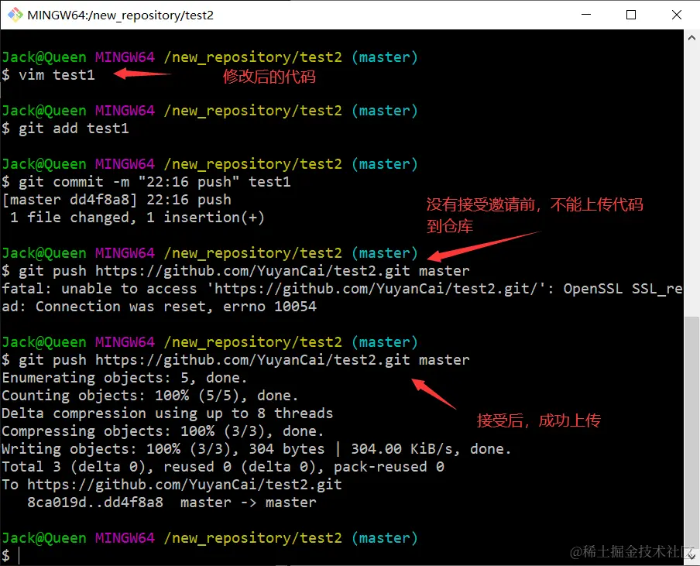Click 'Writing objects: 100% (3/3), 304 bytes' line
This screenshot has height=566, width=700.
[x=256, y=449]
